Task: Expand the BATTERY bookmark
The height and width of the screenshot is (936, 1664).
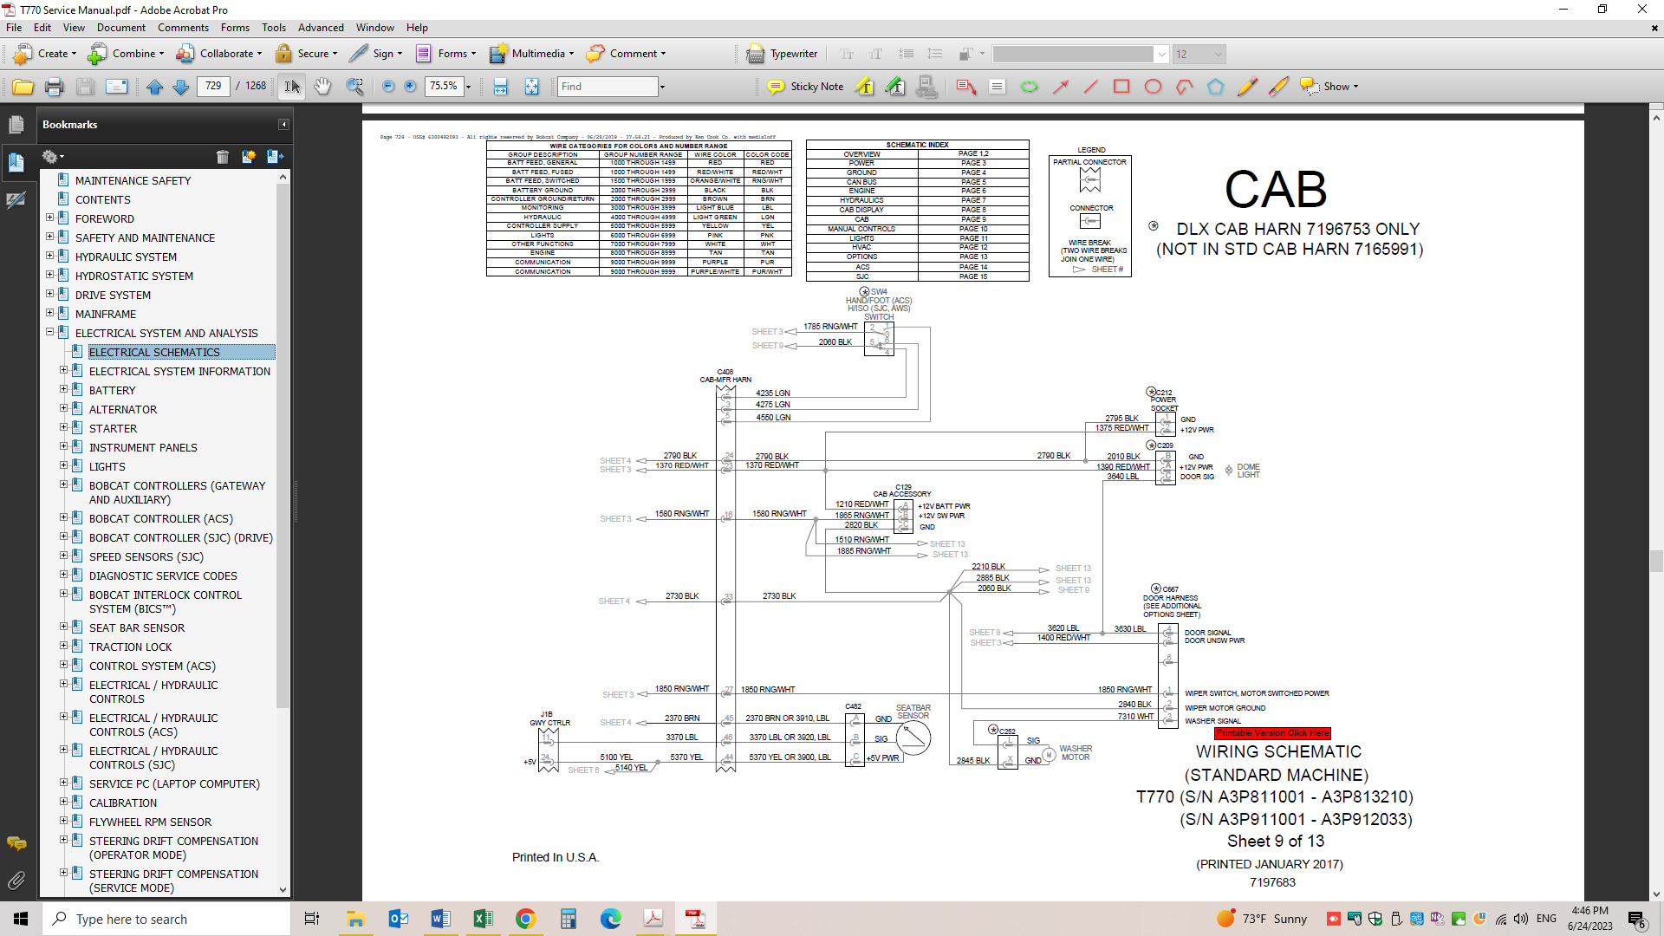Action: 63,390
